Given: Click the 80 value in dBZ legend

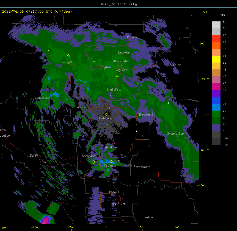Looking at the screenshot, I should 224,22.
